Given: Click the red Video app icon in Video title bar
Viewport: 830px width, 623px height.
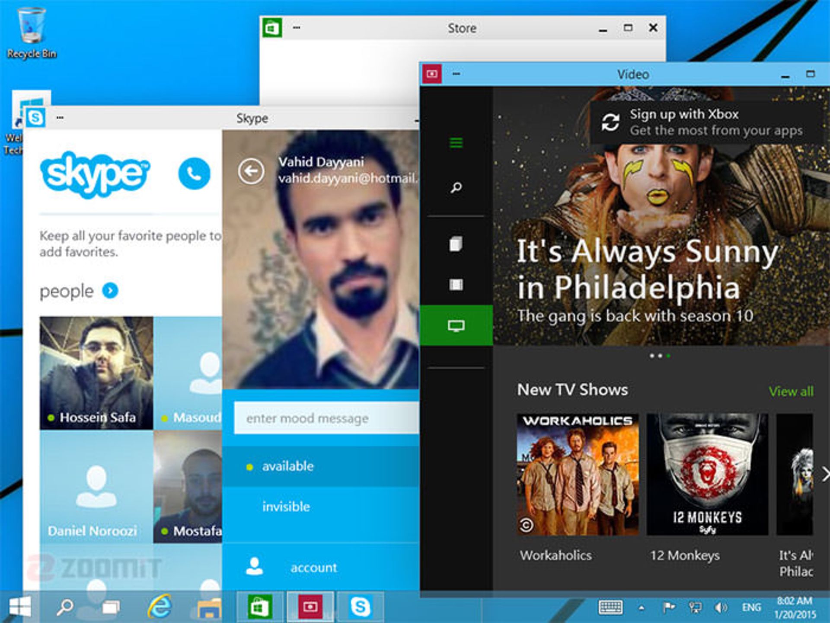Looking at the screenshot, I should coord(431,74).
